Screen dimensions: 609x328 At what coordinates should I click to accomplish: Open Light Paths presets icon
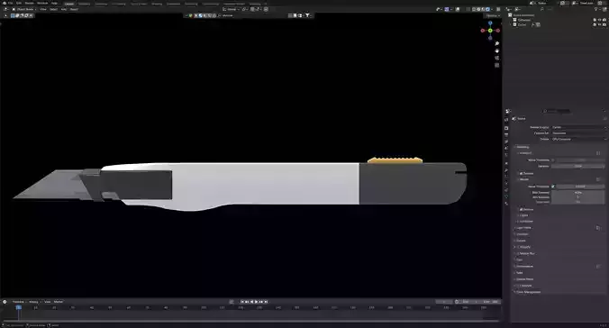coord(598,228)
